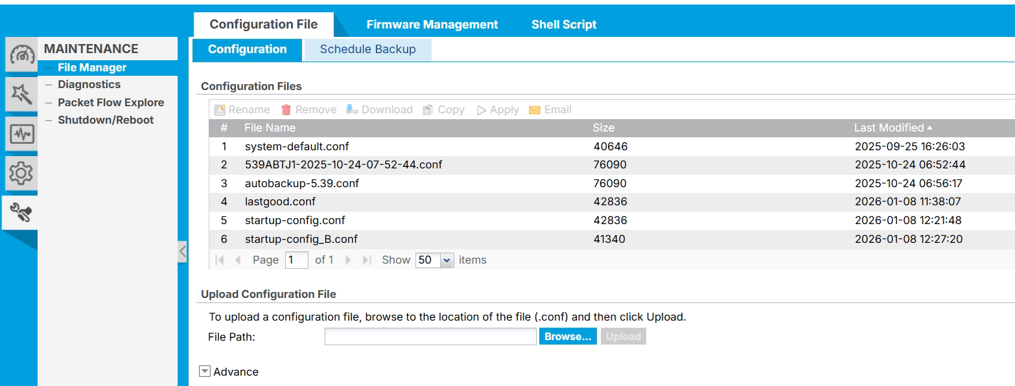Screen dimensions: 1015x386
Task: Click date 2025-10-24 06:56:17
Action: tap(909, 183)
